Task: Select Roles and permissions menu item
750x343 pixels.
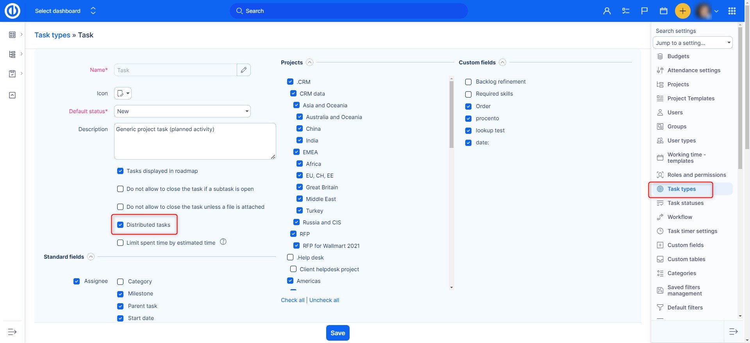Action: click(x=696, y=175)
